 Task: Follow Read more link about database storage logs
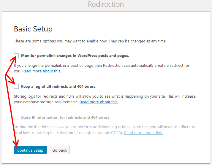[x=99, y=102]
